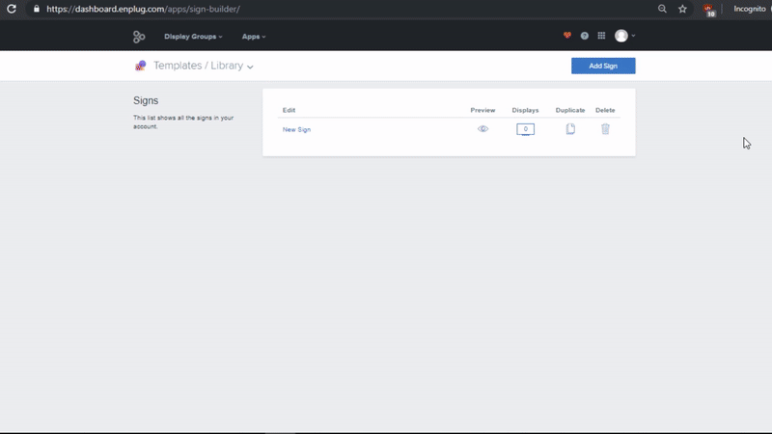Image resolution: width=772 pixels, height=434 pixels.
Task: Click the Add Sign button
Action: [x=603, y=66]
